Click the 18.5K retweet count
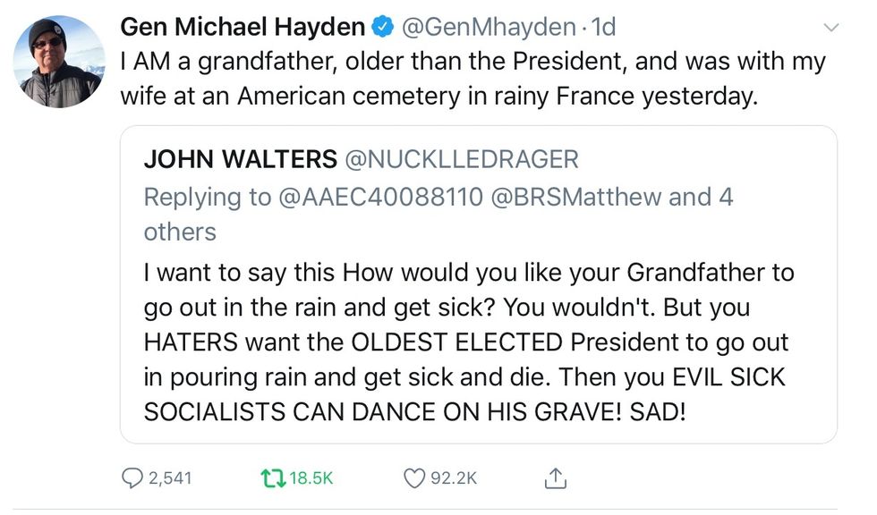This screenshot has width=877, height=515. tap(311, 478)
